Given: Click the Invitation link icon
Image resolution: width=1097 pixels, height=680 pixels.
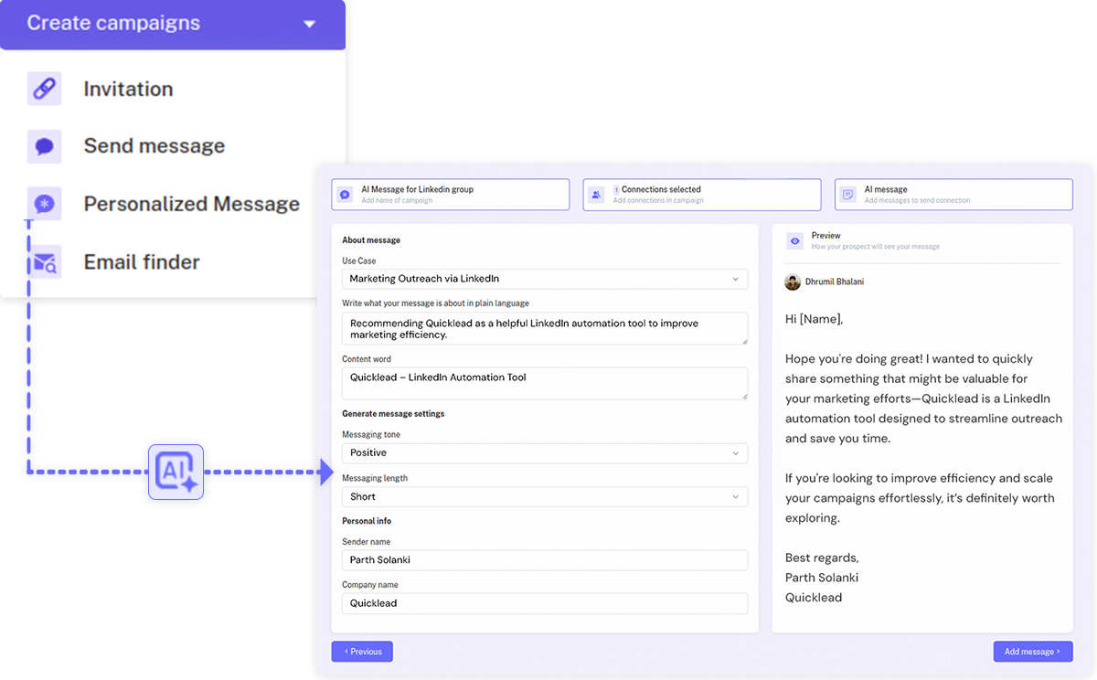Looking at the screenshot, I should coord(45,89).
